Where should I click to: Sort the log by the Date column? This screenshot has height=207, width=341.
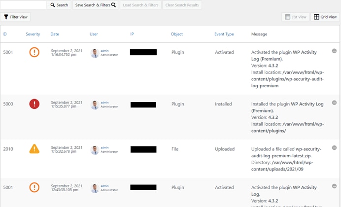[55, 34]
